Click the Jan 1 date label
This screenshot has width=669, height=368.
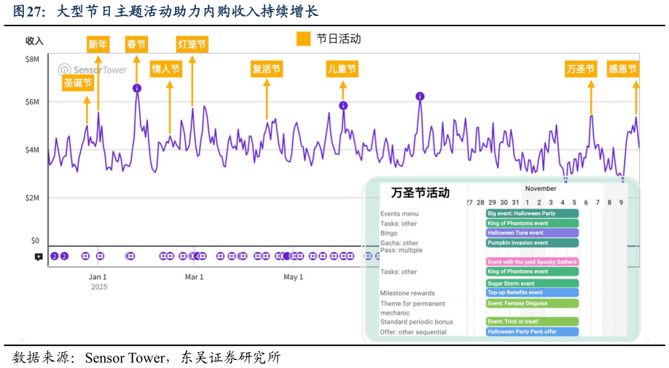(x=98, y=277)
